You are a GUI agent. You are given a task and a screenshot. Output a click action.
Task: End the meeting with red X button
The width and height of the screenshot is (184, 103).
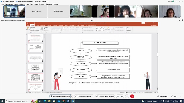[x=132, y=96]
